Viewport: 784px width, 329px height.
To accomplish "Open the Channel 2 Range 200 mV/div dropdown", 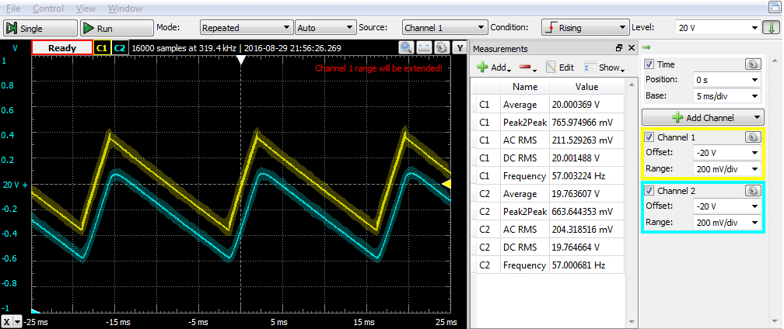I will [726, 223].
